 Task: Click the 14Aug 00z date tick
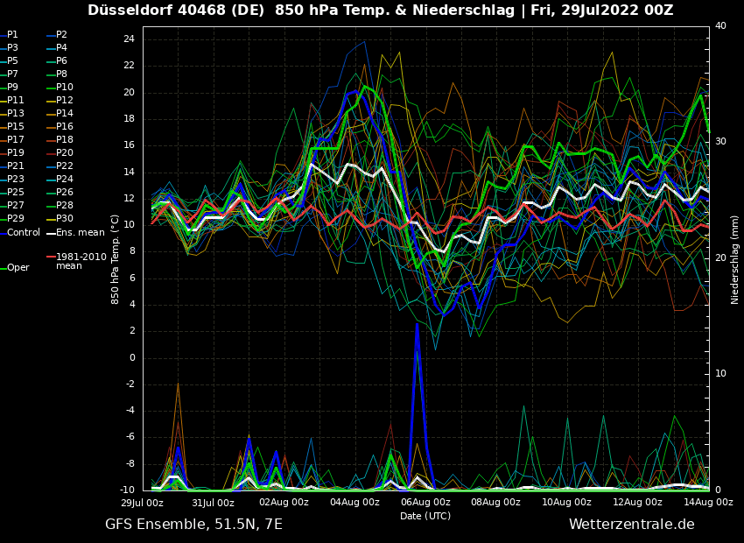click(x=708, y=503)
